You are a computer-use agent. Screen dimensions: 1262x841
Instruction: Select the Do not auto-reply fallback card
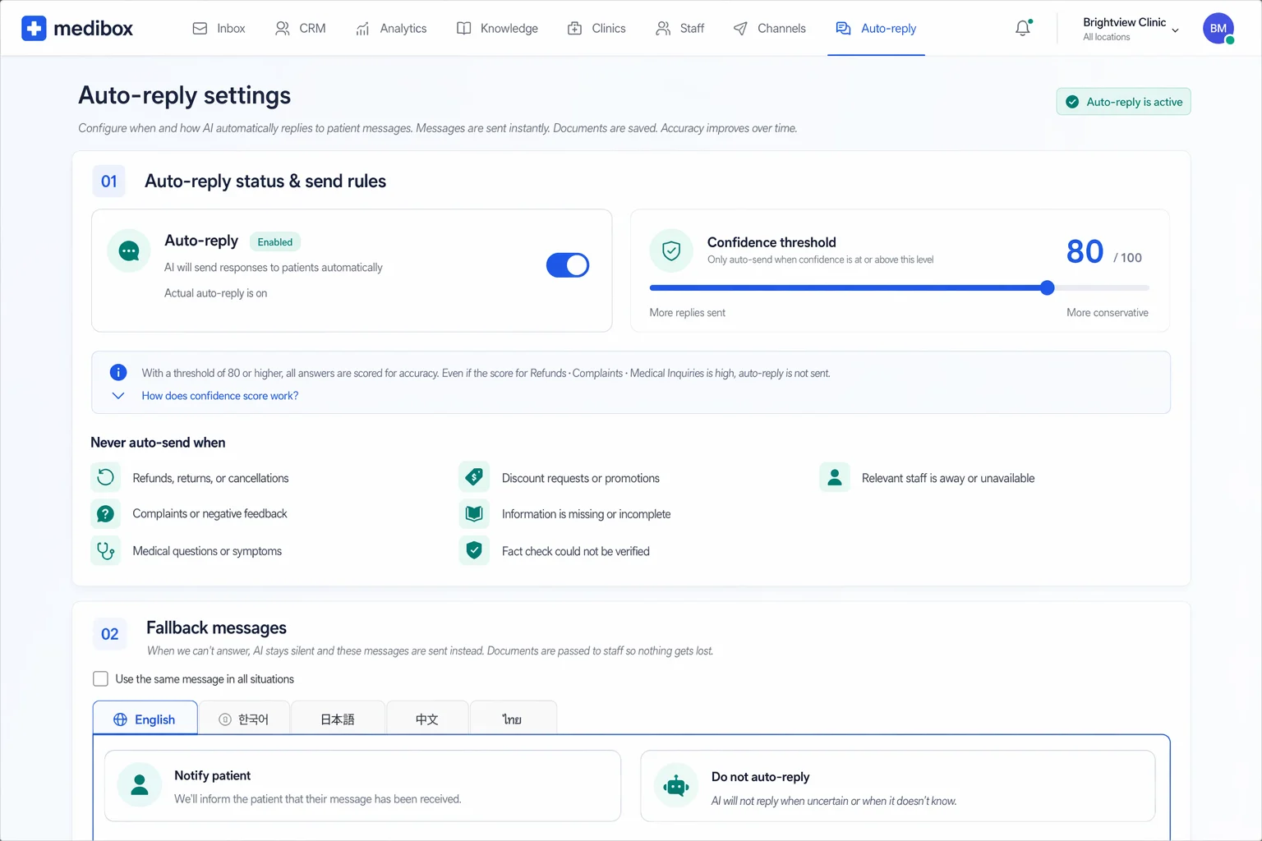[x=898, y=786]
